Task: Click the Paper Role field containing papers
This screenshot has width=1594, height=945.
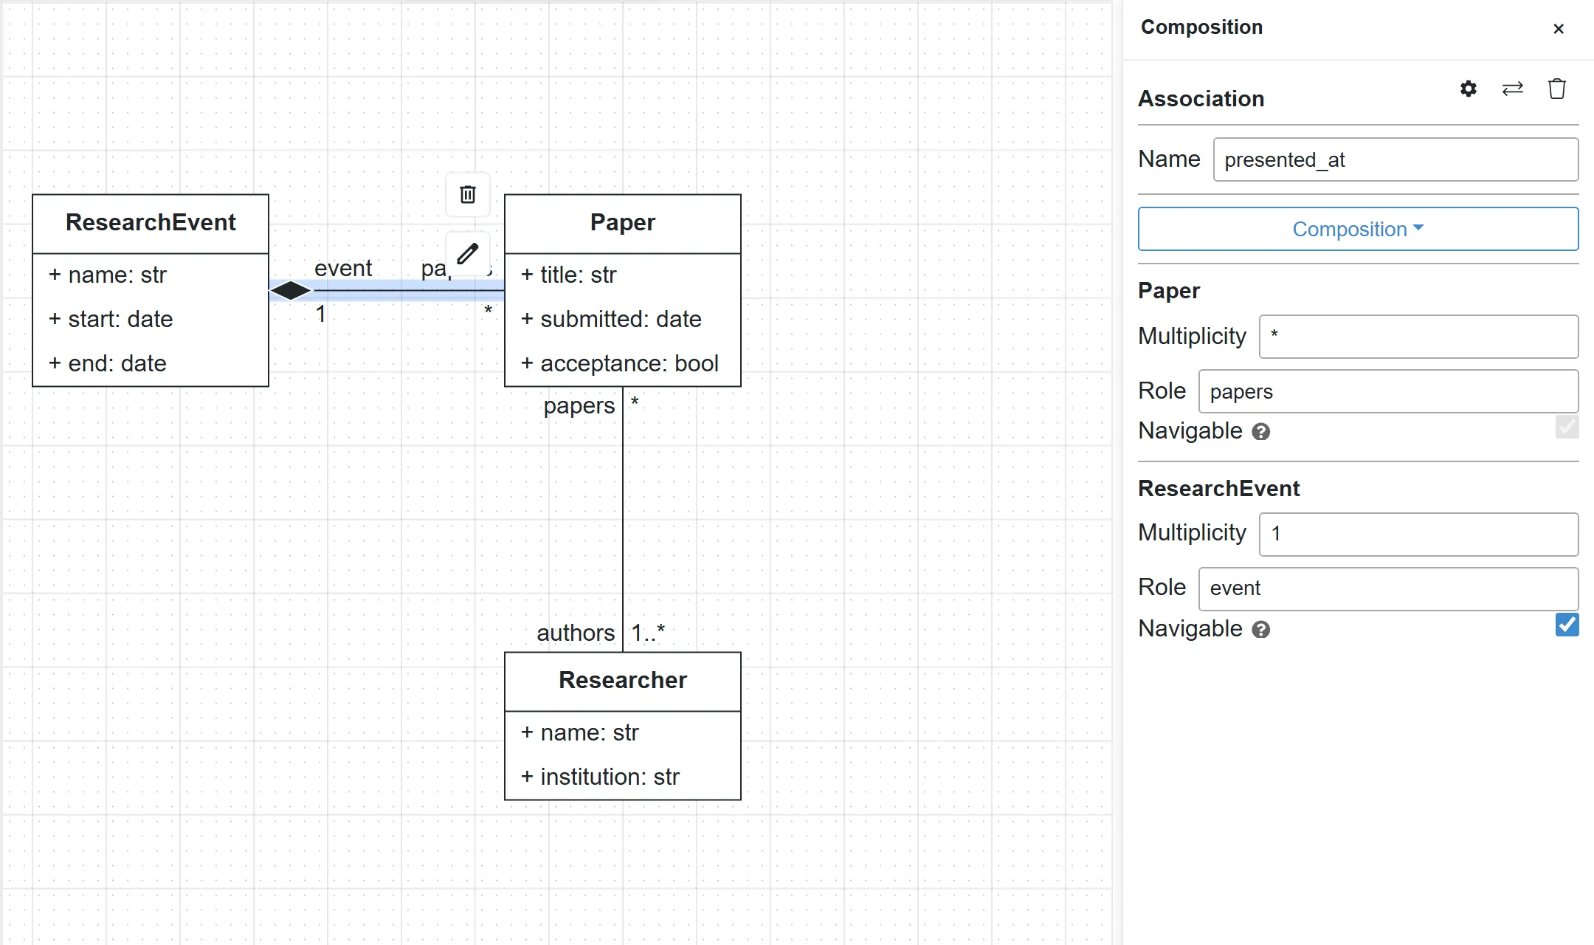Action: 1388,391
